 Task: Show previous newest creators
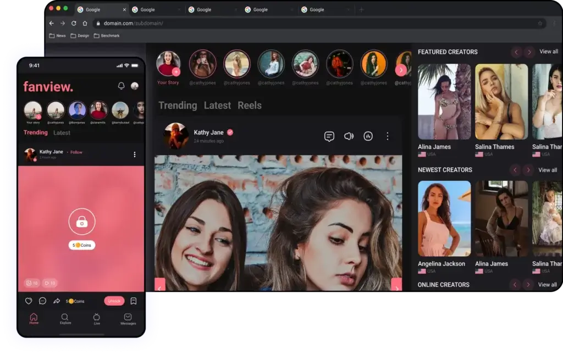pyautogui.click(x=515, y=170)
